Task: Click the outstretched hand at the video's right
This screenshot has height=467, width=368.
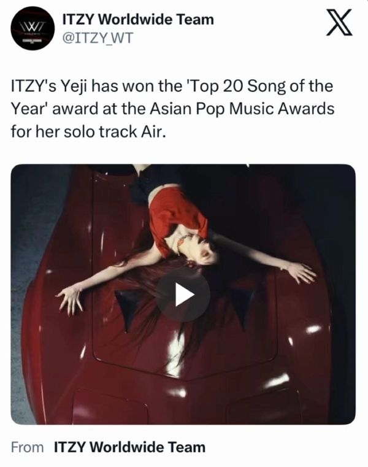Action: (x=300, y=272)
